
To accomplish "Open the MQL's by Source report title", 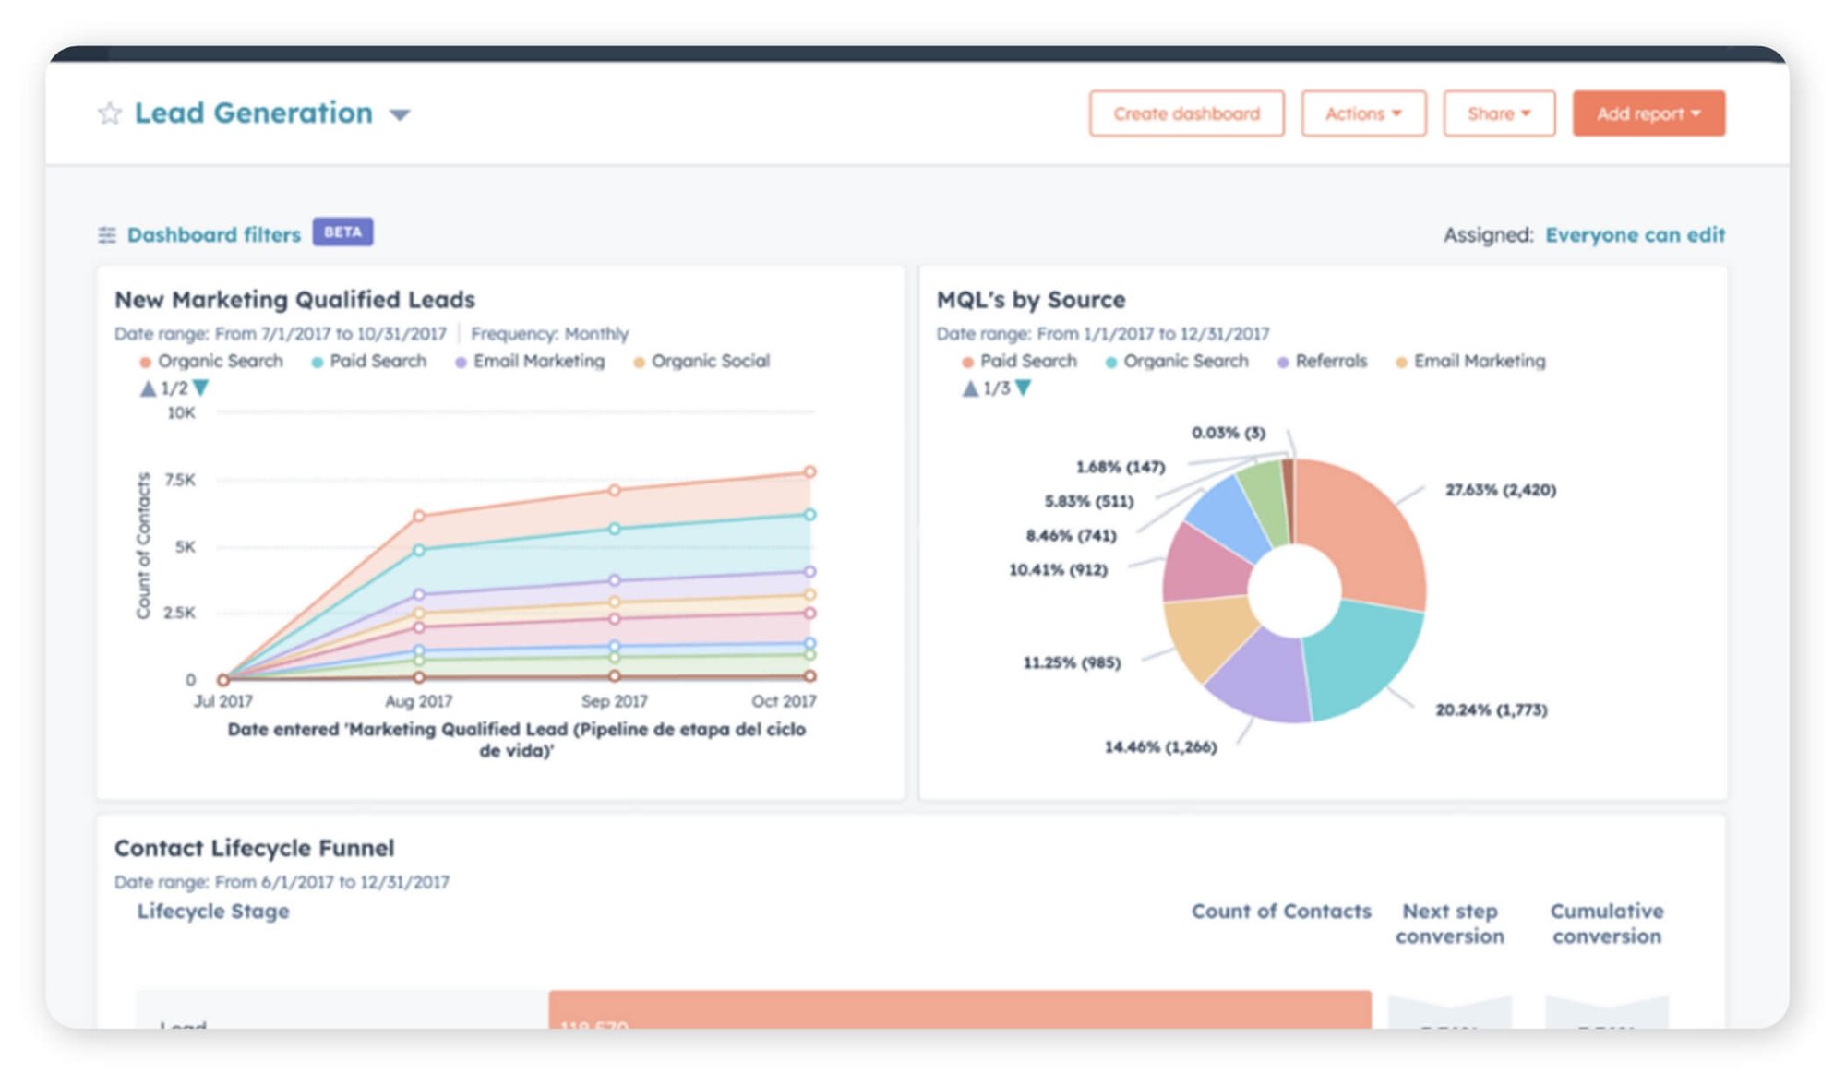I will tap(1031, 300).
